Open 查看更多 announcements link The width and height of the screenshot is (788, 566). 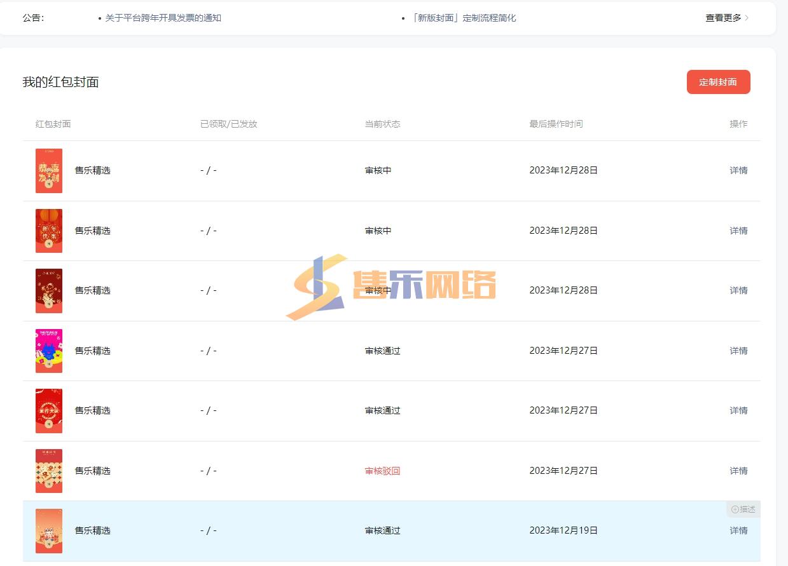click(722, 18)
